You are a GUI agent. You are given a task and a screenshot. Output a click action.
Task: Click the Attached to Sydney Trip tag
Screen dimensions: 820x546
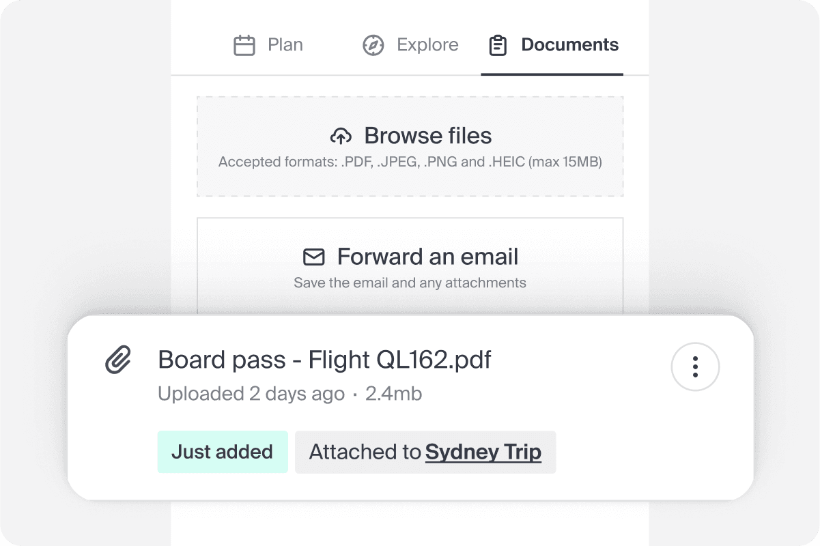425,452
